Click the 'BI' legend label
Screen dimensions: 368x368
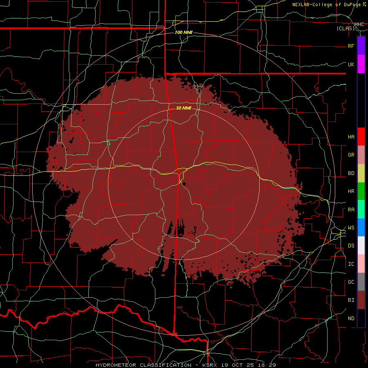tap(351, 300)
